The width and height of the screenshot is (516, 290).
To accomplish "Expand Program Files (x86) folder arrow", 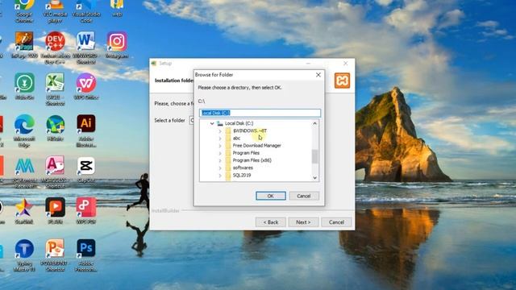I will point(220,160).
